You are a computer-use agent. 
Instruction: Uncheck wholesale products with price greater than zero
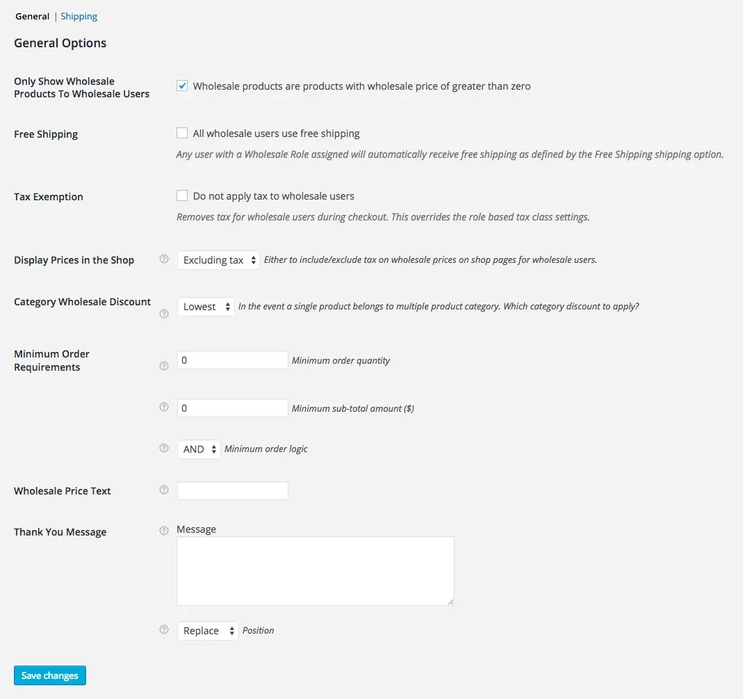click(x=181, y=86)
